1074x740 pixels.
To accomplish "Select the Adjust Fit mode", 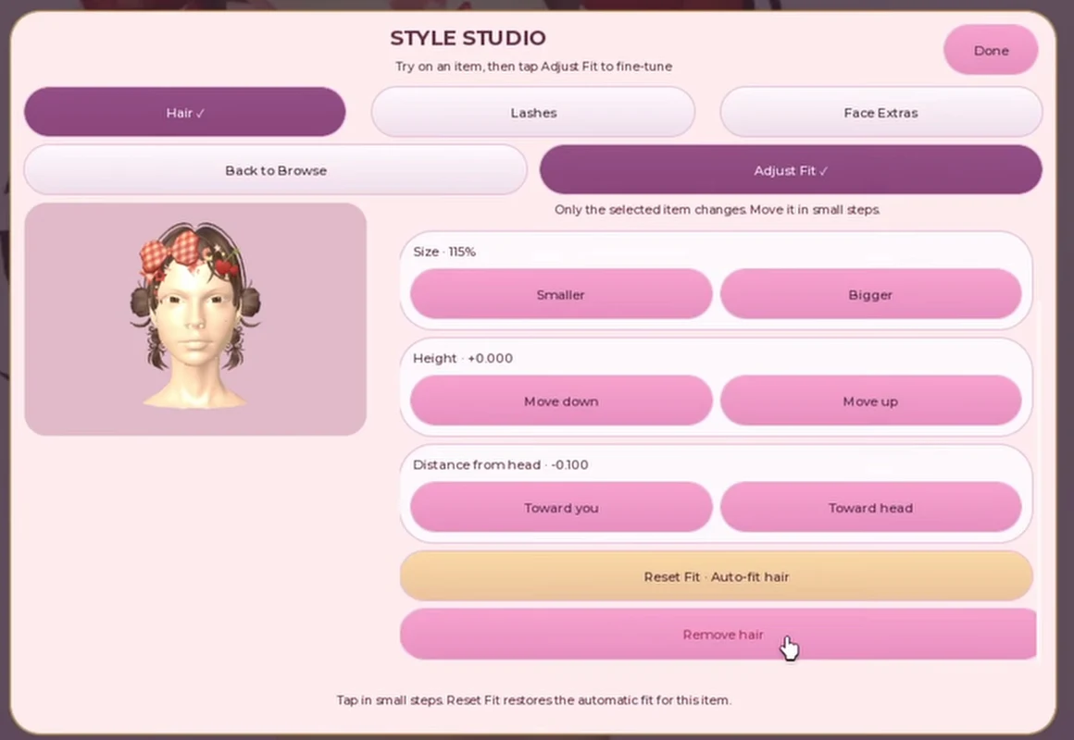I will (791, 170).
